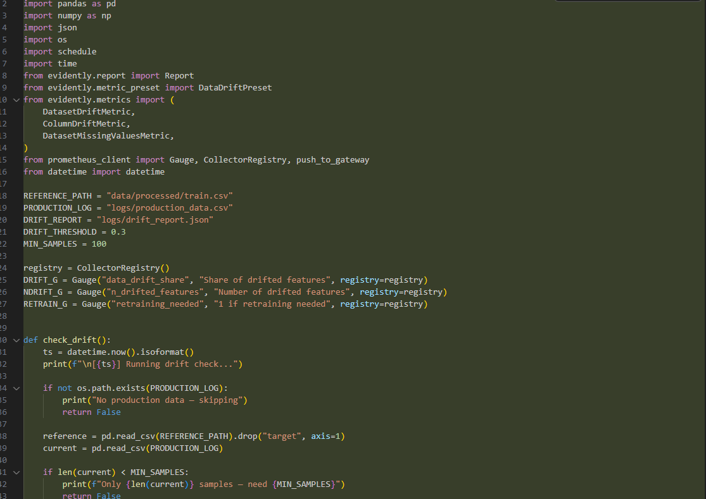Click 'prometheus_client' module name

89,159
